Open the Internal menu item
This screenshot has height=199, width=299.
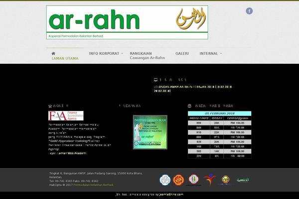(x=209, y=54)
